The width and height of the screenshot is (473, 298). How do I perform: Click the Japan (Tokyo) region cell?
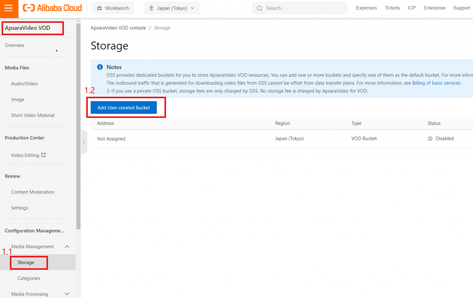point(289,139)
